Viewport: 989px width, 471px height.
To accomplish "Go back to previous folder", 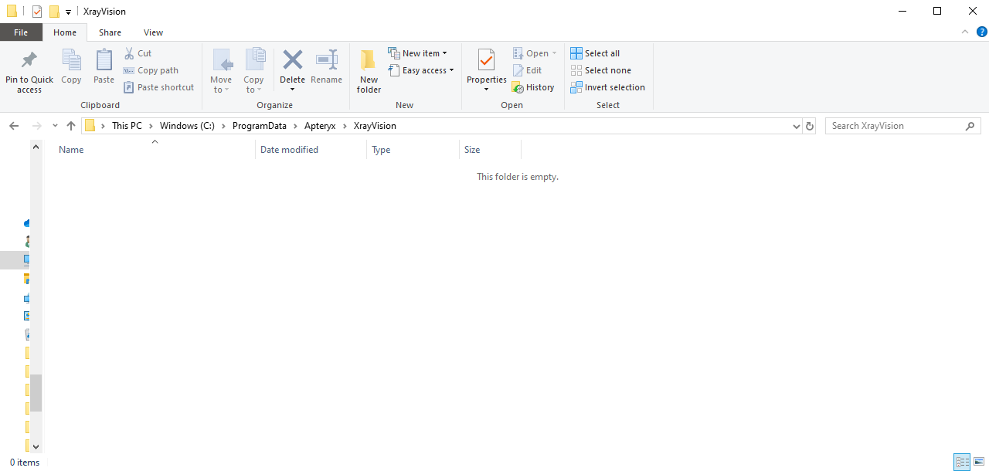I will click(14, 126).
